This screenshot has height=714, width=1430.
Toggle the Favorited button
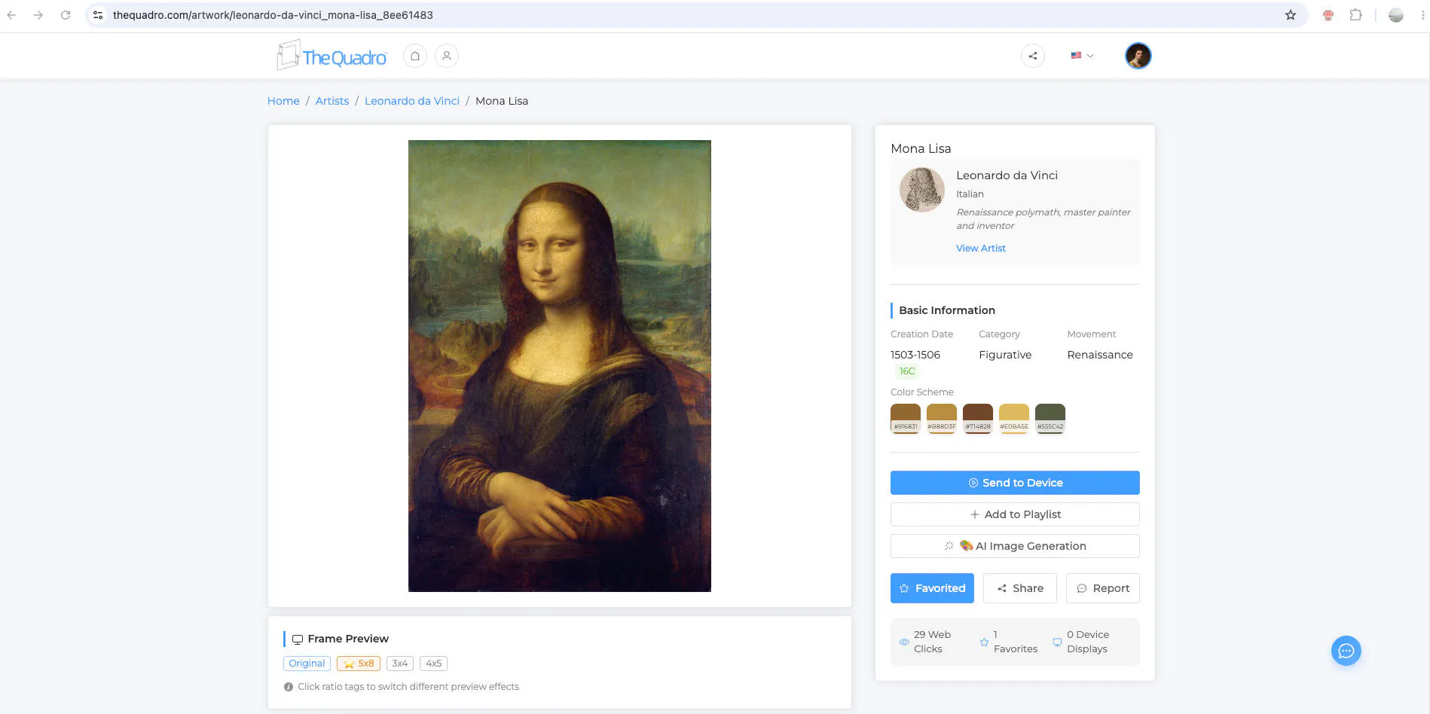(932, 588)
